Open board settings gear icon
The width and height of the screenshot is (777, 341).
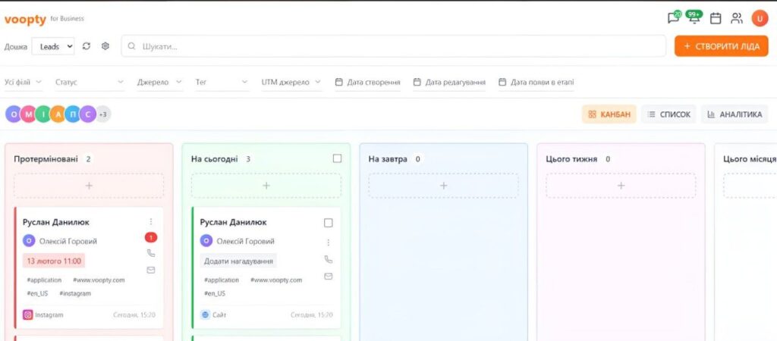click(x=105, y=46)
